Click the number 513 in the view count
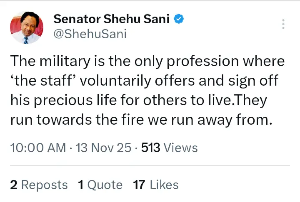 point(151,148)
